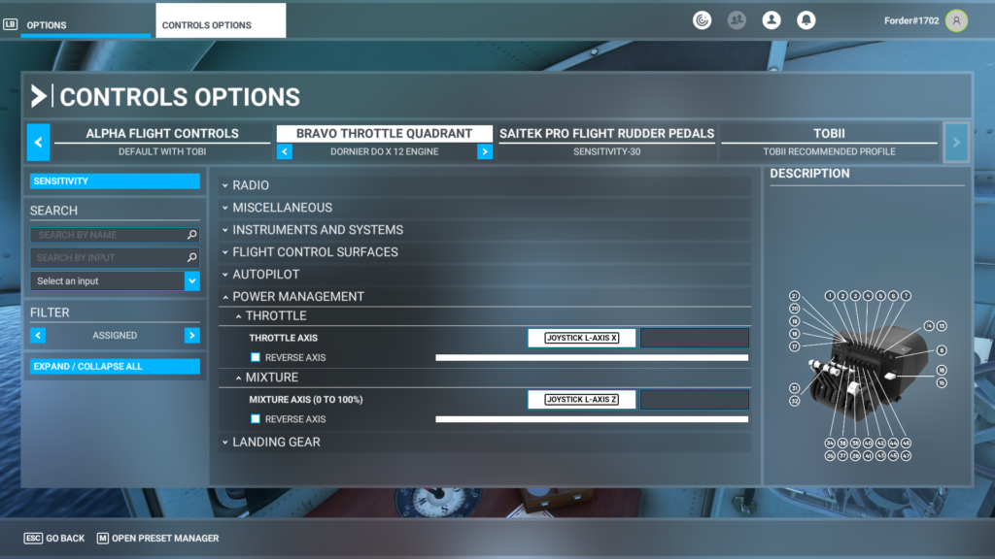The height and width of the screenshot is (559, 995).
Task: Expand the Miscellaneous category
Action: 485,208
